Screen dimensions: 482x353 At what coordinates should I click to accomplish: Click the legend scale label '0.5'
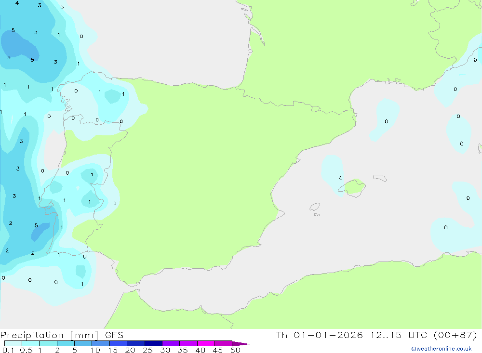(26, 350)
